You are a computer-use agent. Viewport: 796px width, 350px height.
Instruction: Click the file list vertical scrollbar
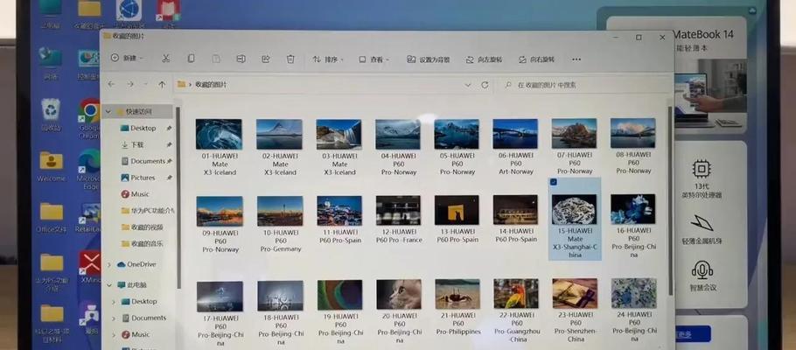click(669, 200)
